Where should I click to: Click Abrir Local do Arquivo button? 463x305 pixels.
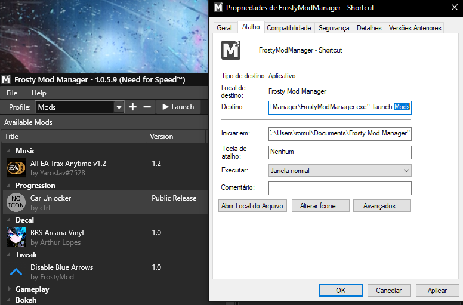point(252,206)
